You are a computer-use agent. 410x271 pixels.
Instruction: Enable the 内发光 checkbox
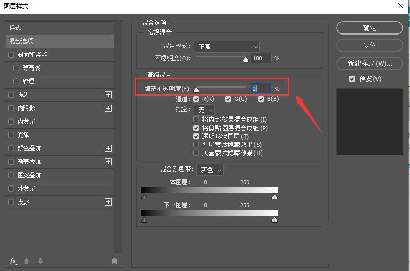coord(11,122)
